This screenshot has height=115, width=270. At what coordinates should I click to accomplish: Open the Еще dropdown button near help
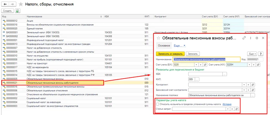pyautogui.click(x=252, y=54)
